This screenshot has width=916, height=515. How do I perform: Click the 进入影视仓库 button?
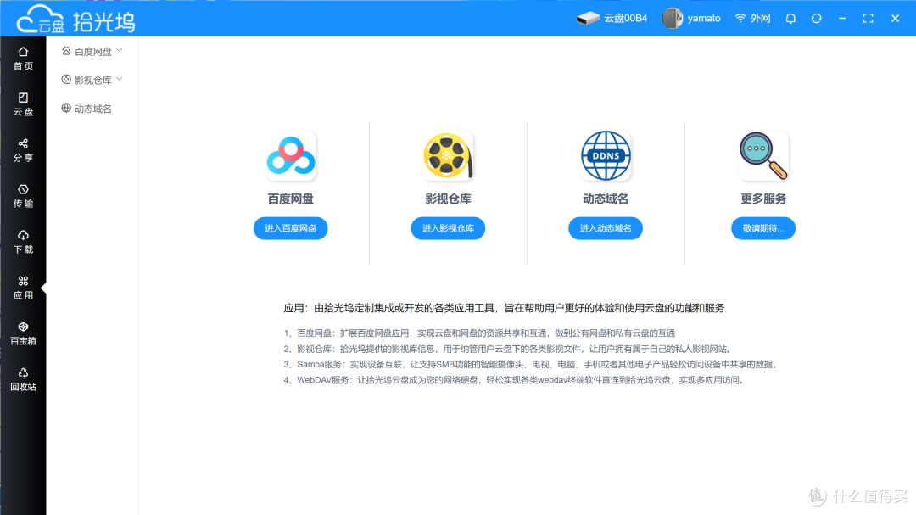448,228
